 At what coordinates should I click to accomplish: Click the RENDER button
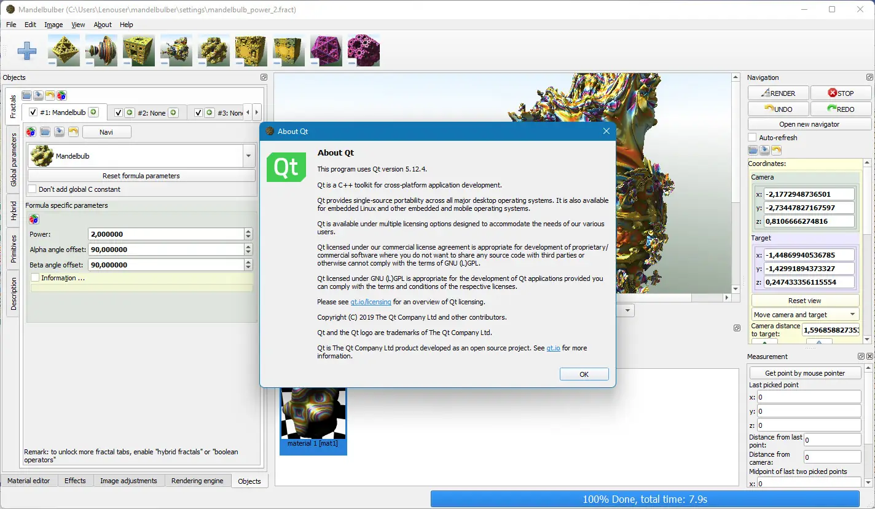[778, 93]
